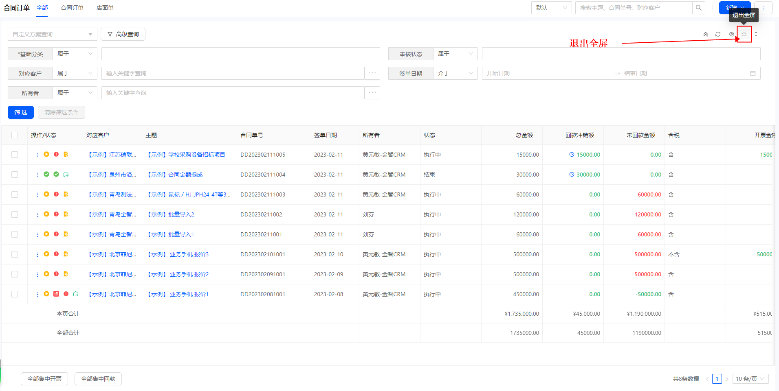Open the 所有者 operator dropdown
This screenshot has height=391, width=779.
75,93
